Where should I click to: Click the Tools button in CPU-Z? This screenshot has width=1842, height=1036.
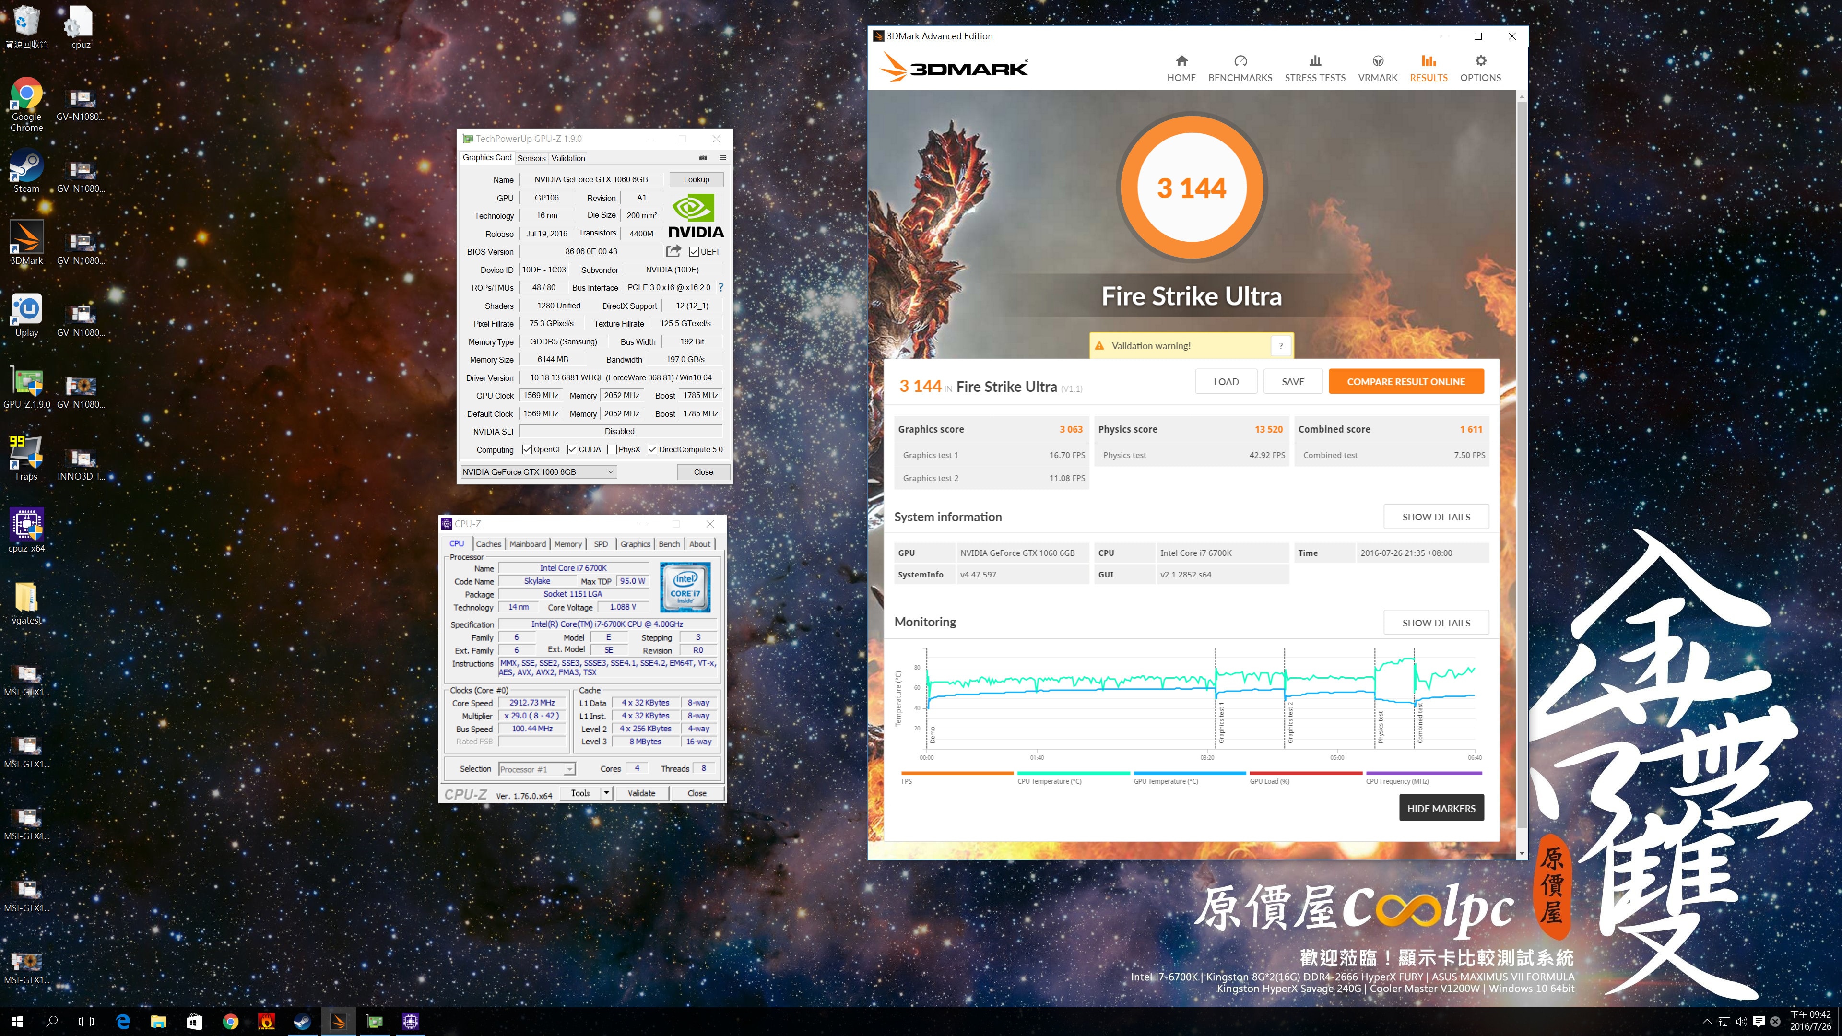click(580, 793)
